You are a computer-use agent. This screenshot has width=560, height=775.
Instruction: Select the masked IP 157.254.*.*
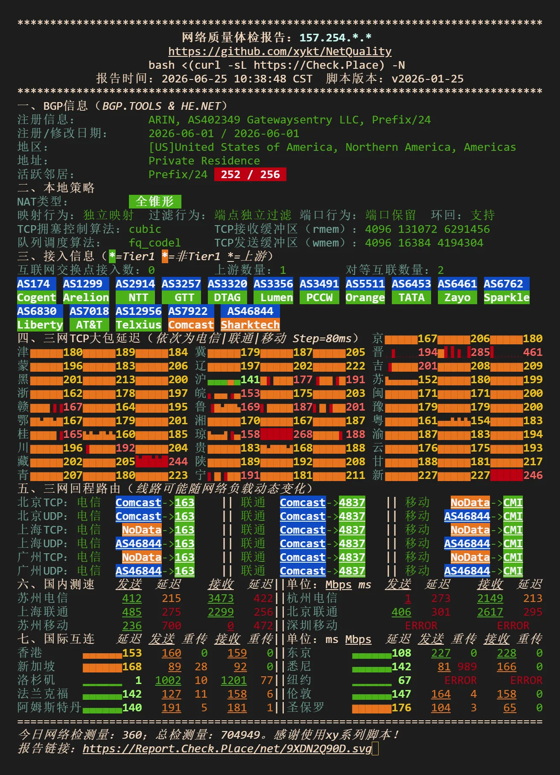tap(335, 38)
